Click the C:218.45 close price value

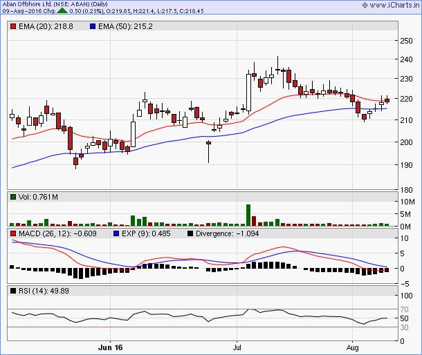pos(192,11)
